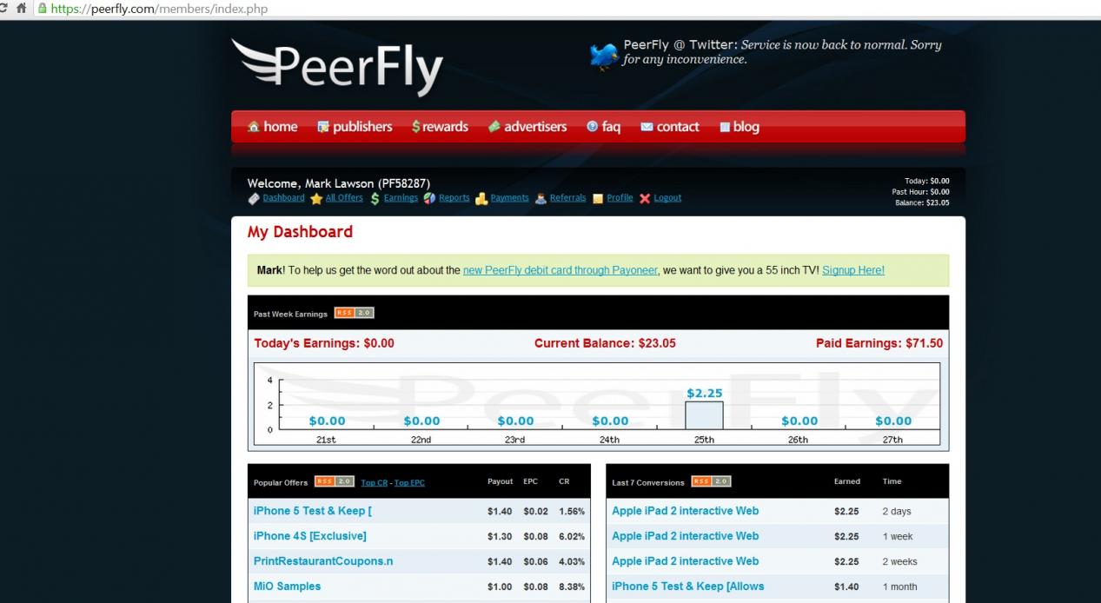Open the Past Week Earnings RSS feed badge
Viewport: 1101px width, 603px height.
pyautogui.click(x=354, y=313)
